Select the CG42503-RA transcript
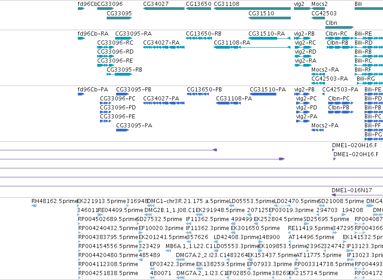This screenshot has height=280, width=383. pyautogui.click(x=318, y=83)
